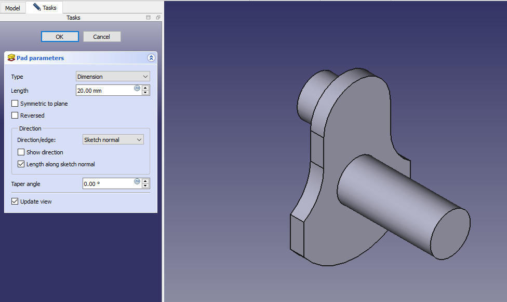Image resolution: width=507 pixels, height=302 pixels.
Task: Increase Taper angle with up arrow
Action: point(145,181)
